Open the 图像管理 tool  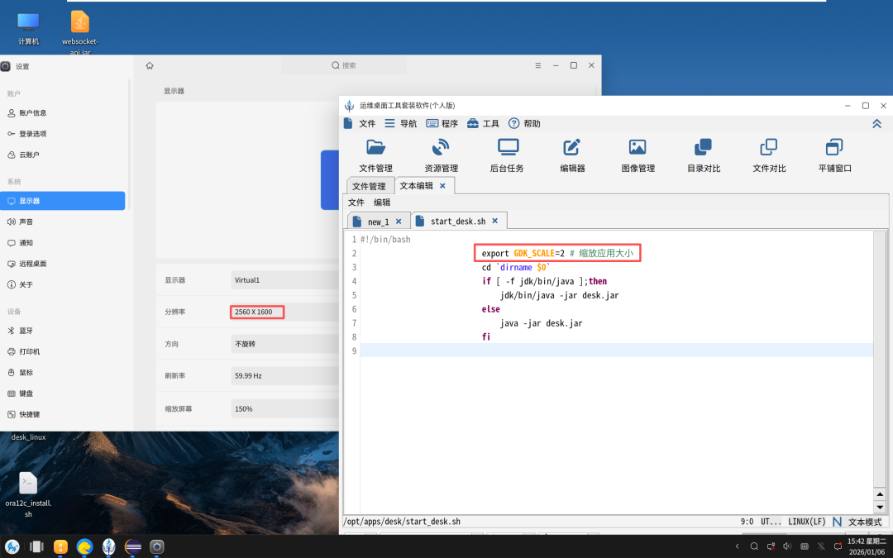tap(638, 155)
